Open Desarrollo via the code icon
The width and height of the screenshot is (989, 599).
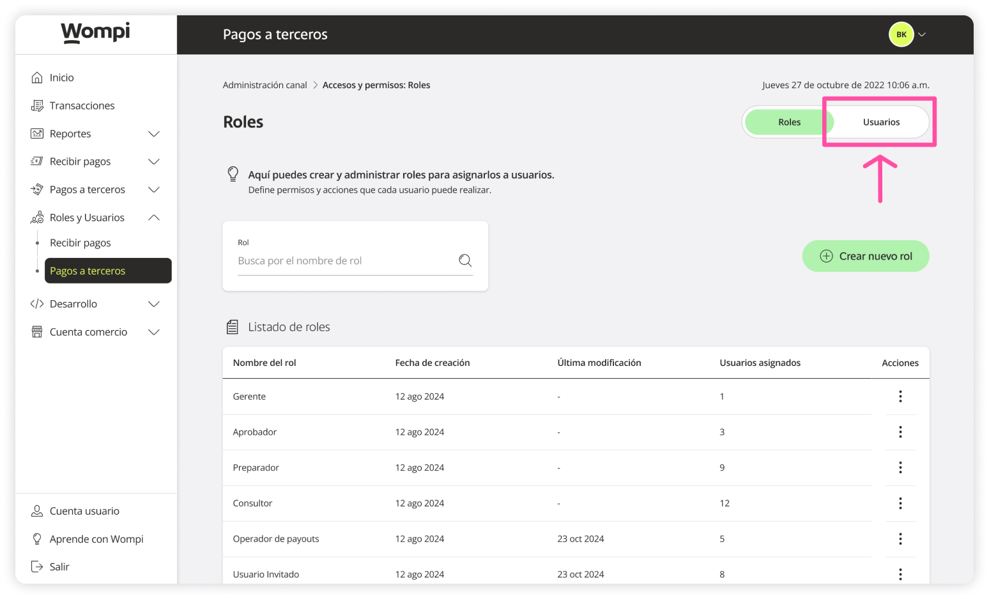(x=38, y=303)
